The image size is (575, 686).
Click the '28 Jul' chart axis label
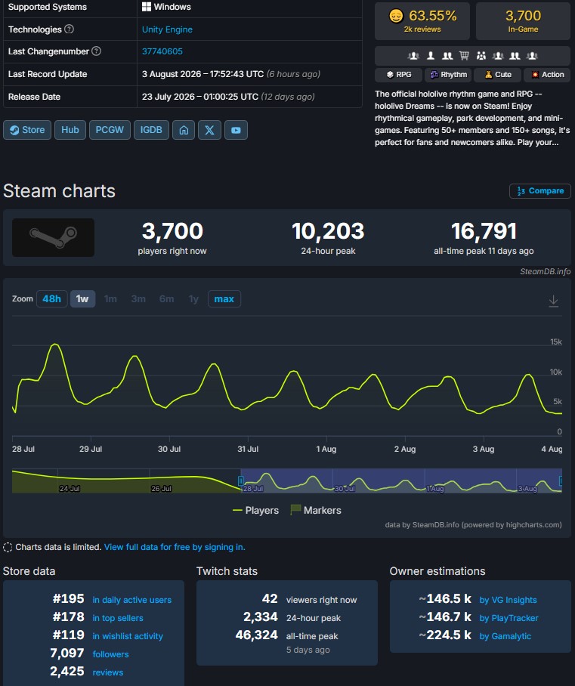click(23, 449)
